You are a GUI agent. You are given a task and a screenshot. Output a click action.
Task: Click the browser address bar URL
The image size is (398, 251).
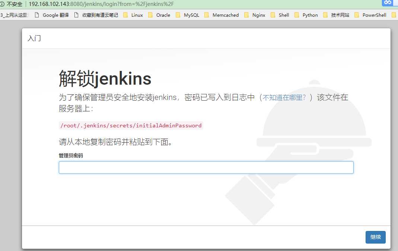point(101,4)
